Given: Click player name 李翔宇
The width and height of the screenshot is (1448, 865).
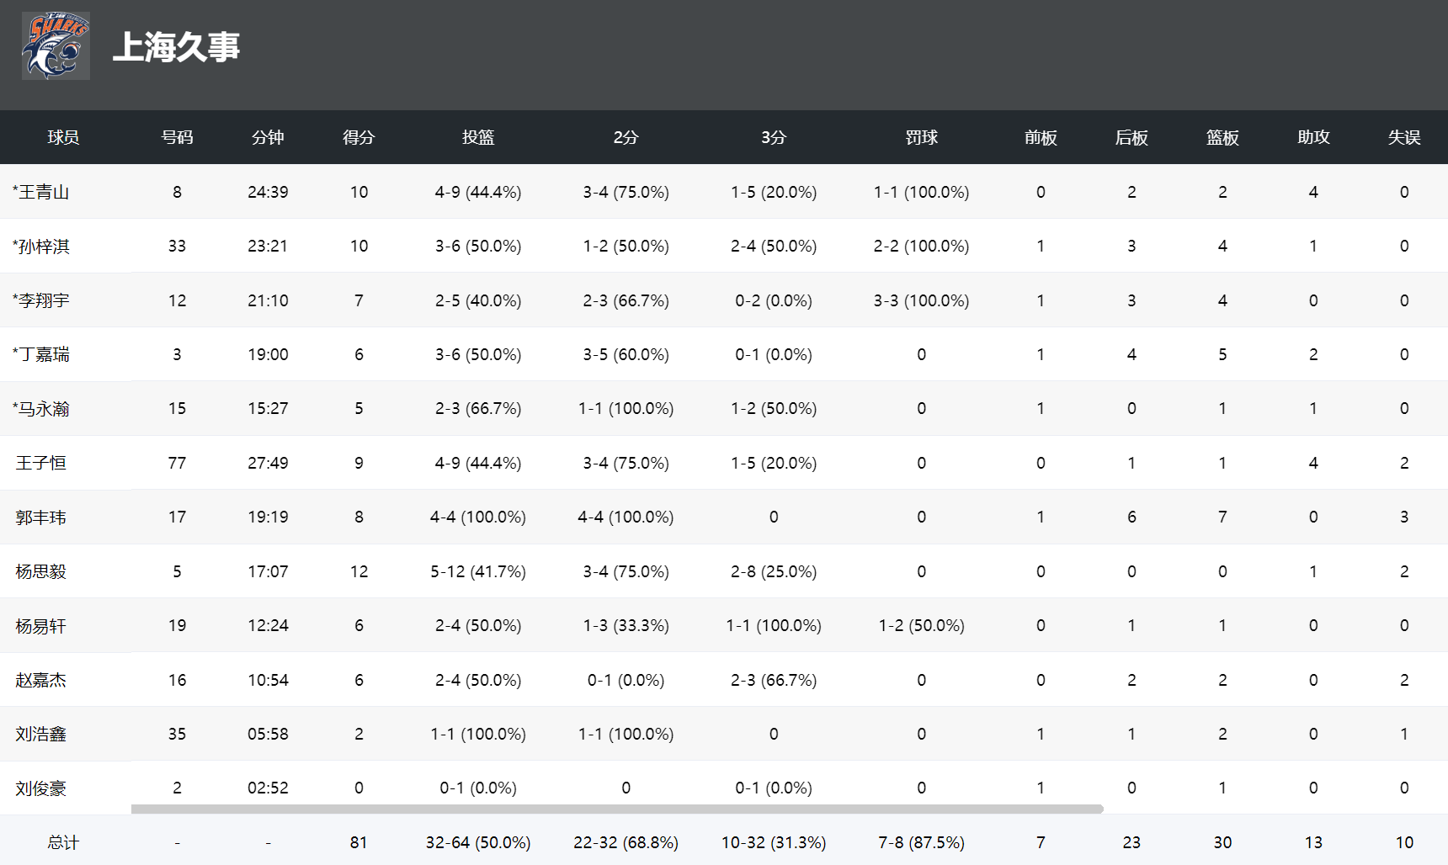Looking at the screenshot, I should (x=44, y=300).
